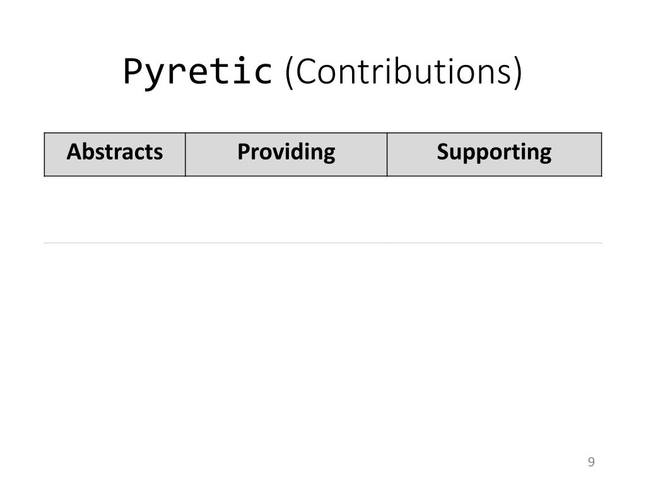Click the empty space directly beneath the Supporting header
Viewport: 646px width, 484px height.
[x=495, y=209]
